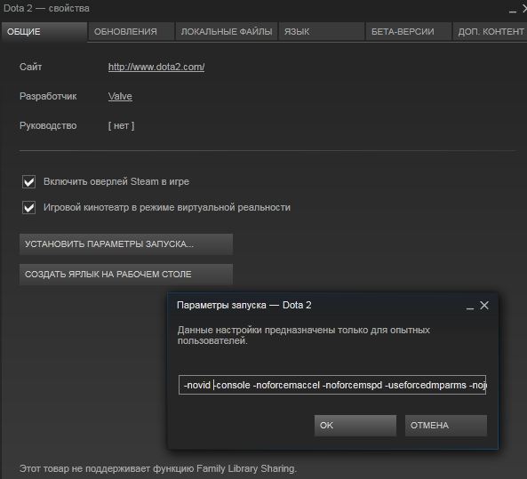Click СОЗДАТЬ ЯРЛЫК НА РАБОЧЕМ СТОЛЕ button
This screenshot has height=479, width=527.
(126, 275)
